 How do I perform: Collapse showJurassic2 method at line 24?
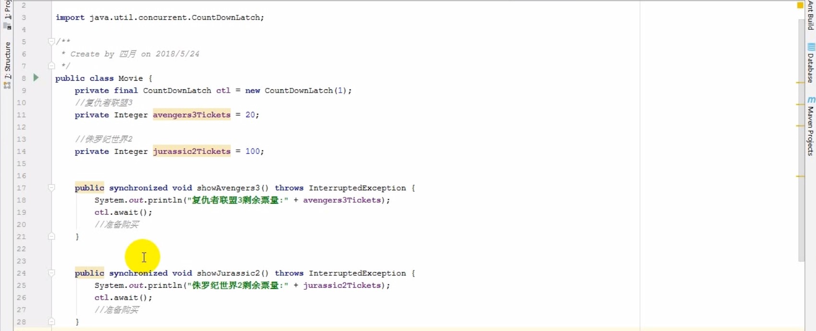point(51,273)
